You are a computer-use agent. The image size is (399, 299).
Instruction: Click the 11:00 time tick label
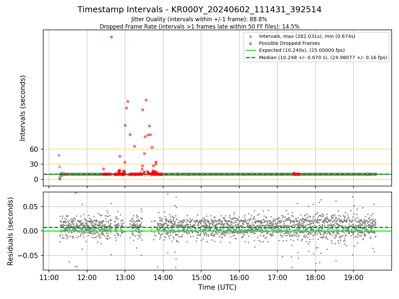point(49,277)
